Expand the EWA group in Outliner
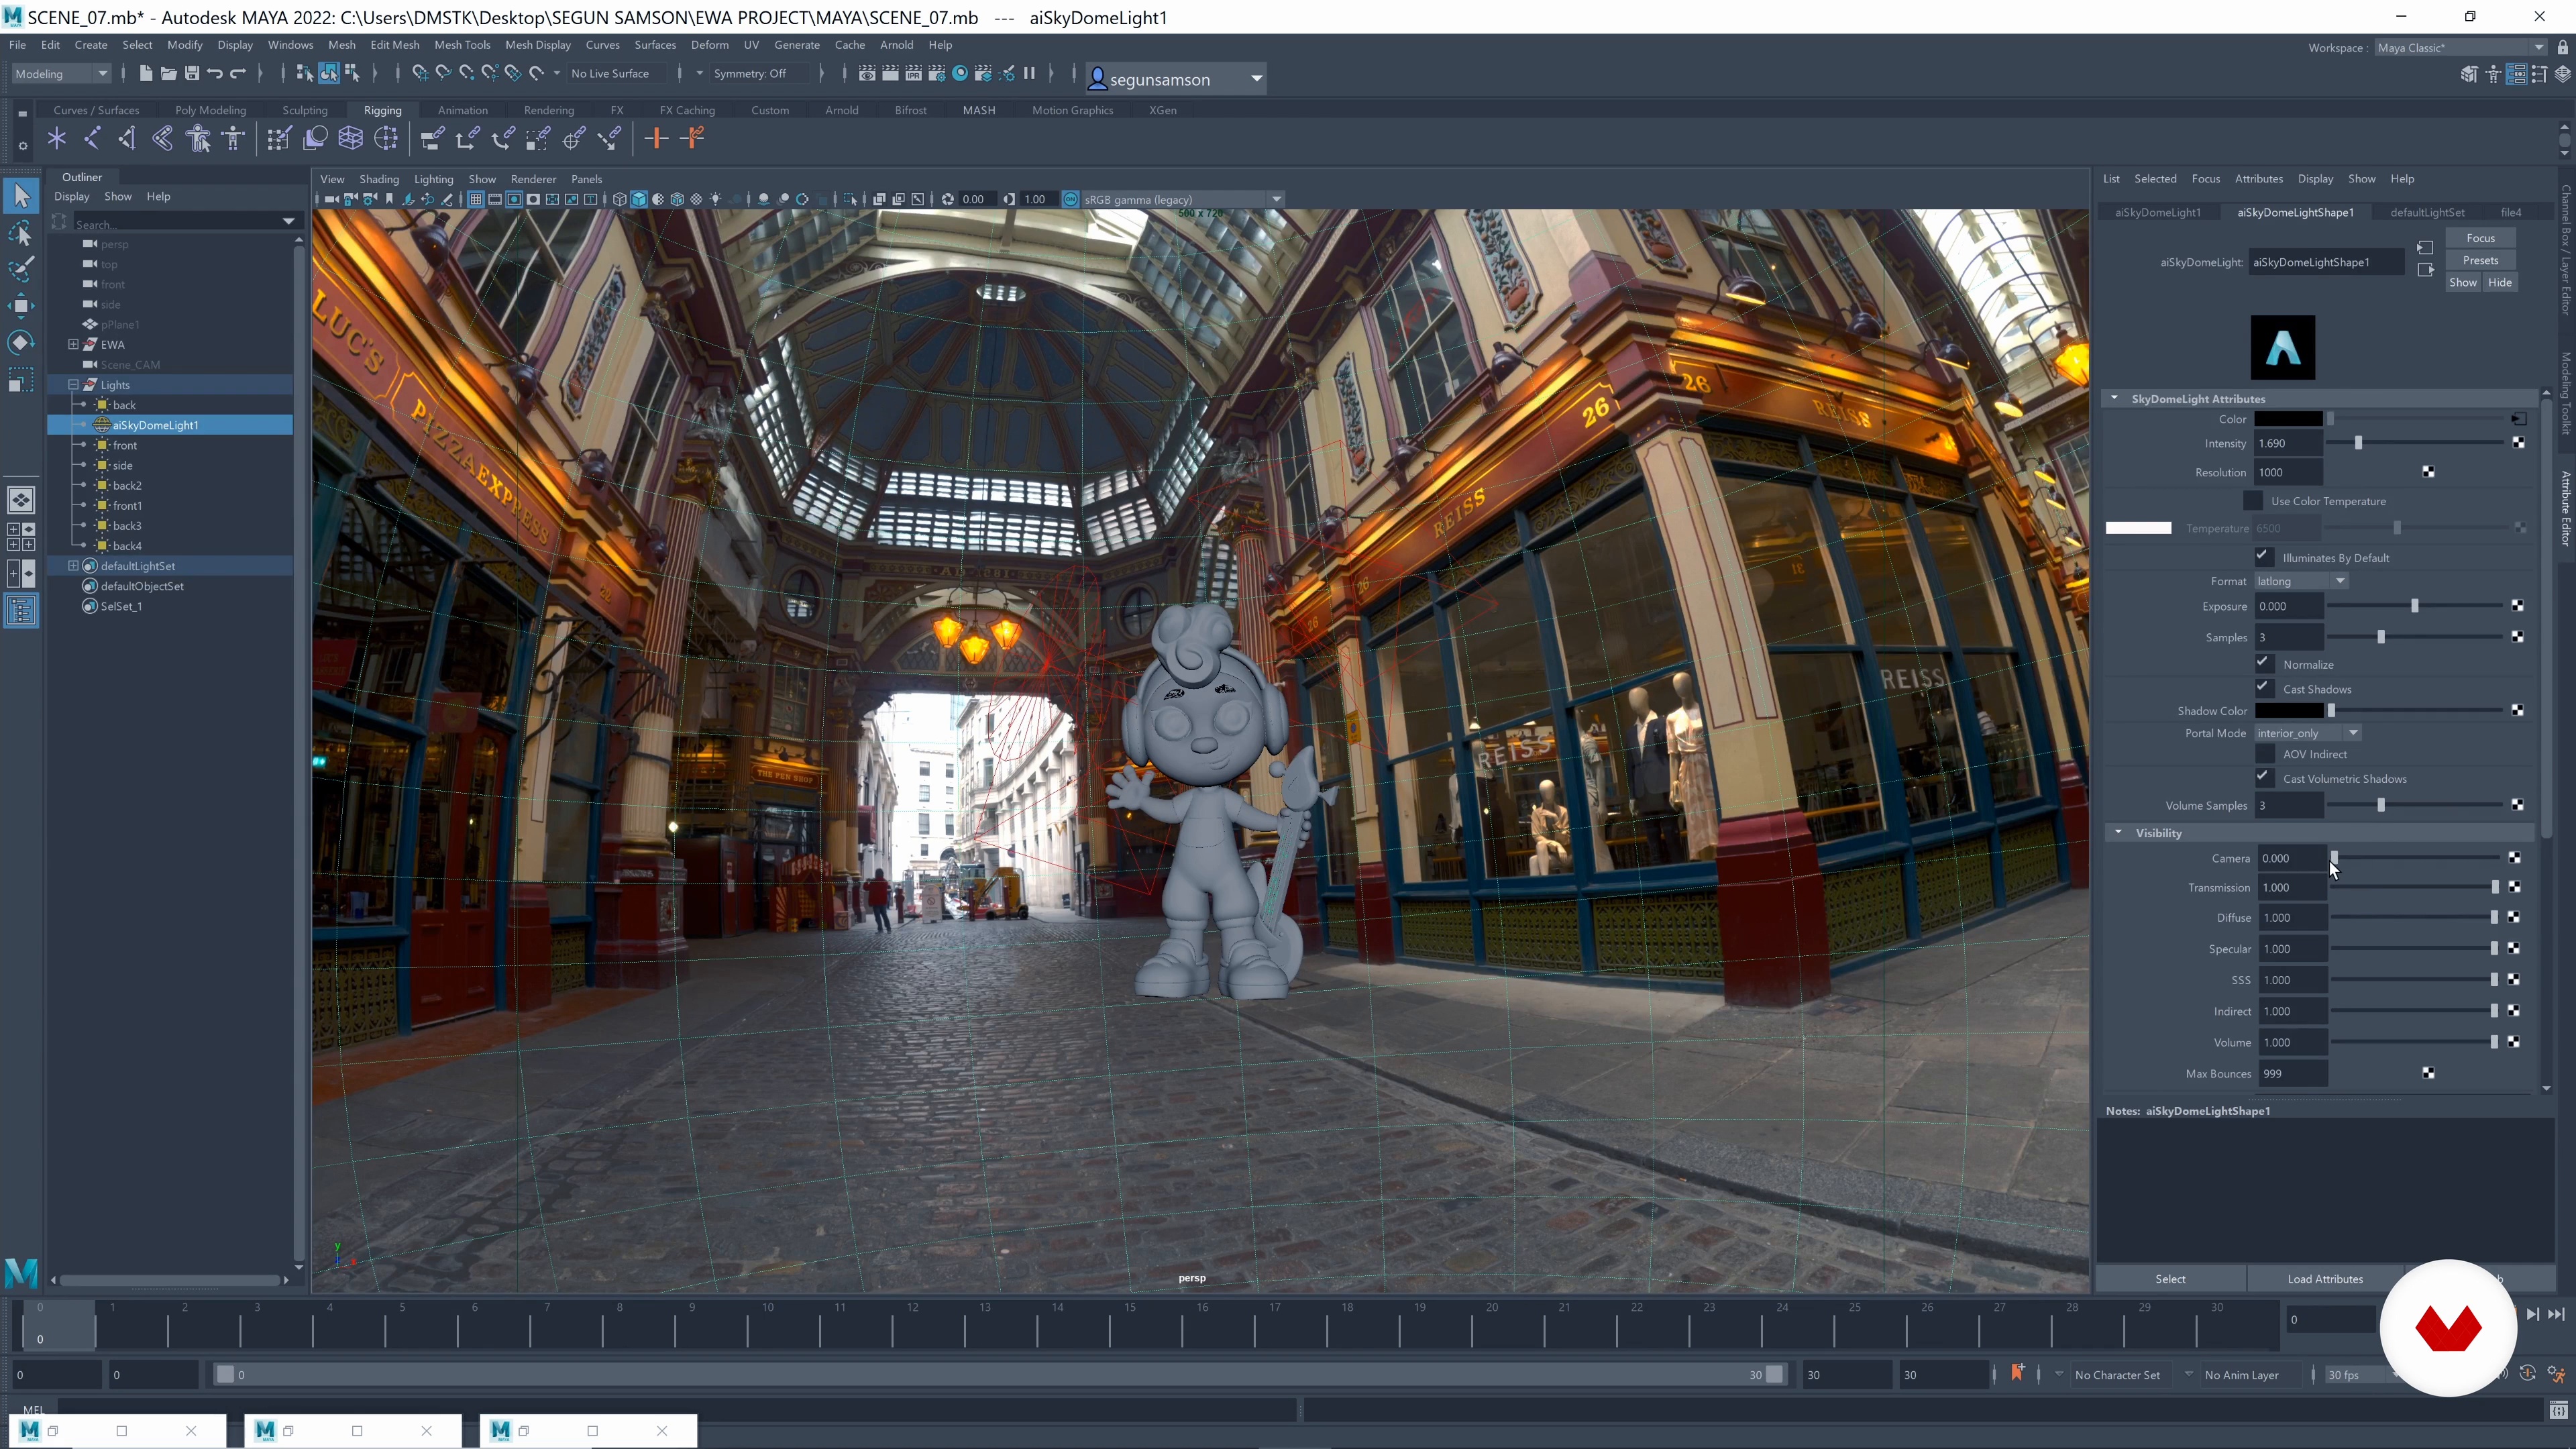 point(73,344)
